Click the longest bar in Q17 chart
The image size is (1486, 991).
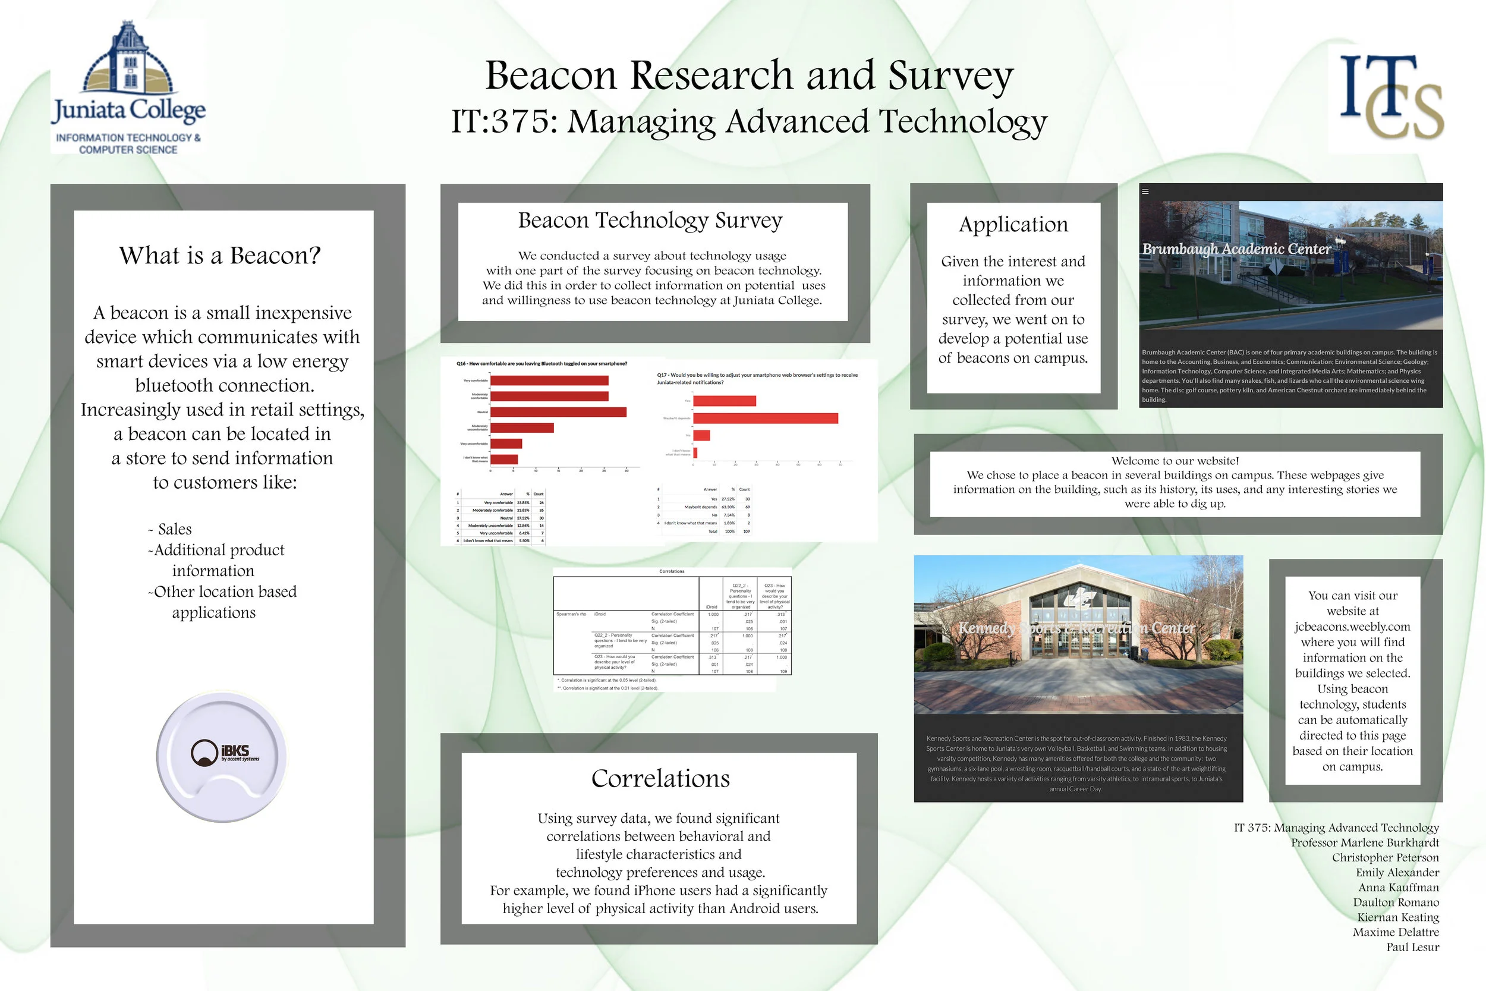(x=765, y=419)
